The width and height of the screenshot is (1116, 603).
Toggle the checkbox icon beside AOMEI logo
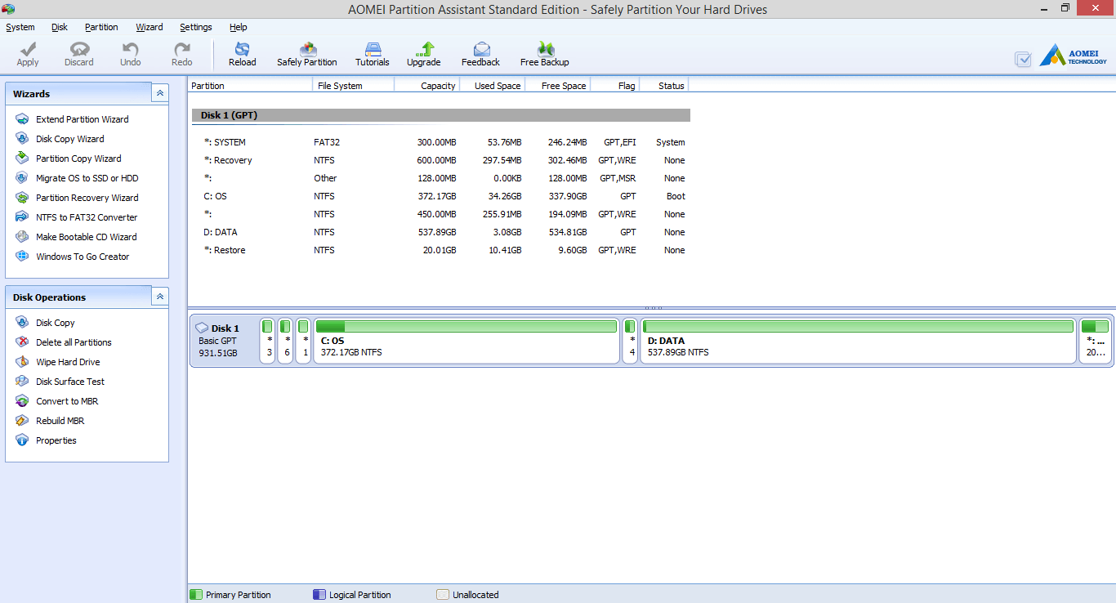(1023, 59)
